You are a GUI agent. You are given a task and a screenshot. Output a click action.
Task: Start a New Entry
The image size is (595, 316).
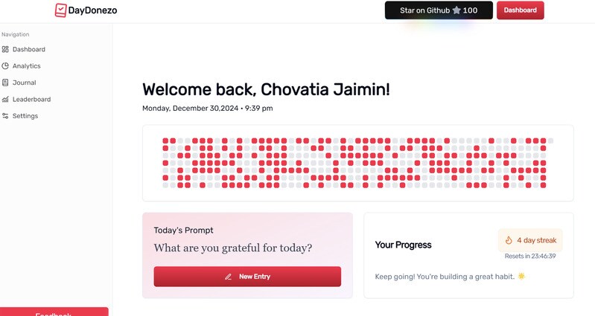pos(247,277)
